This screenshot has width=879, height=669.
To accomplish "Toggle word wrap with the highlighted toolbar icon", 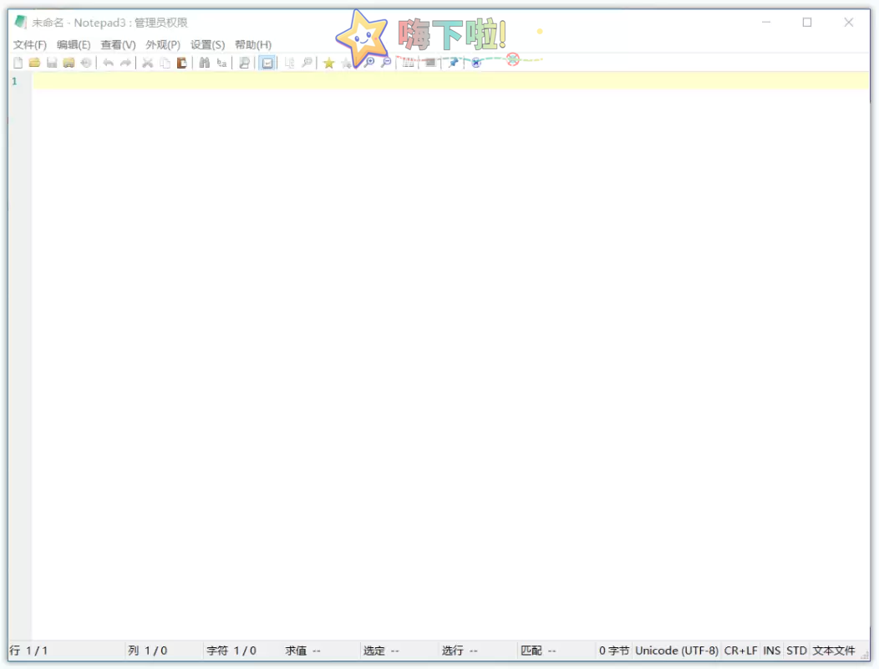I will pyautogui.click(x=267, y=63).
